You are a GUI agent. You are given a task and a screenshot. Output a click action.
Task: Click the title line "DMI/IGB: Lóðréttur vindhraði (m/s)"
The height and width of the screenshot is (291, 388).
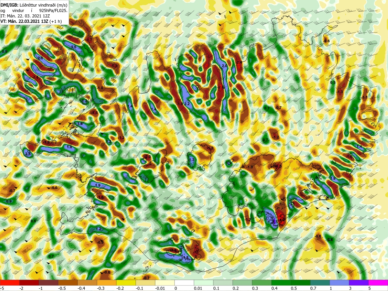(34, 5)
